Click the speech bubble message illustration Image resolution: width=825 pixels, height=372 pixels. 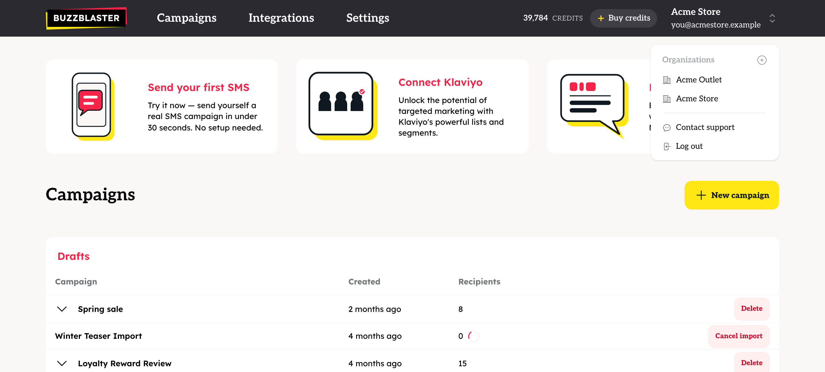click(x=594, y=106)
